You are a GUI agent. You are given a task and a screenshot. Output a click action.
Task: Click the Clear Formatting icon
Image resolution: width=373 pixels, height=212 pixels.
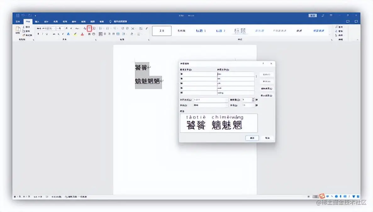tap(85, 28)
